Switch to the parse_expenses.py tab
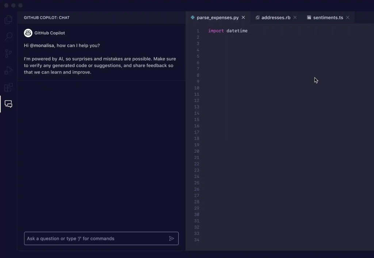374x258 pixels. pyautogui.click(x=217, y=18)
